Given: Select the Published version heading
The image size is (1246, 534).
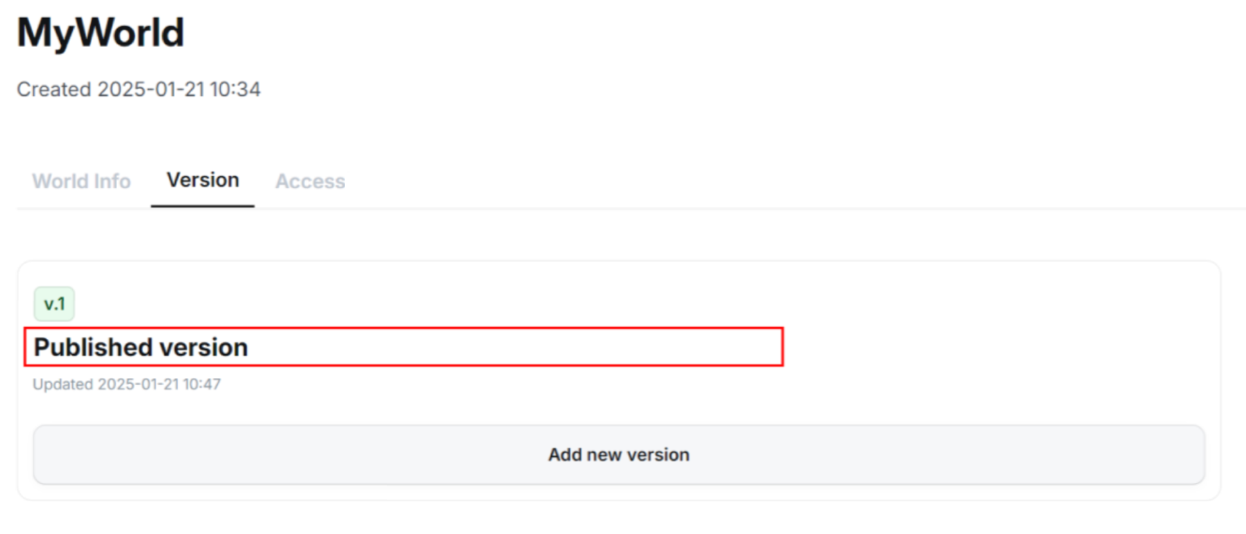Looking at the screenshot, I should coord(140,347).
